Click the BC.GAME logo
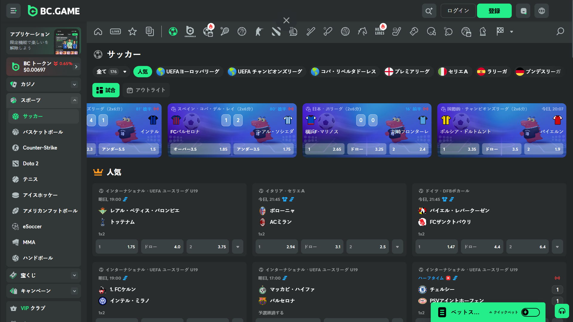This screenshot has width=573, height=322. [x=54, y=11]
